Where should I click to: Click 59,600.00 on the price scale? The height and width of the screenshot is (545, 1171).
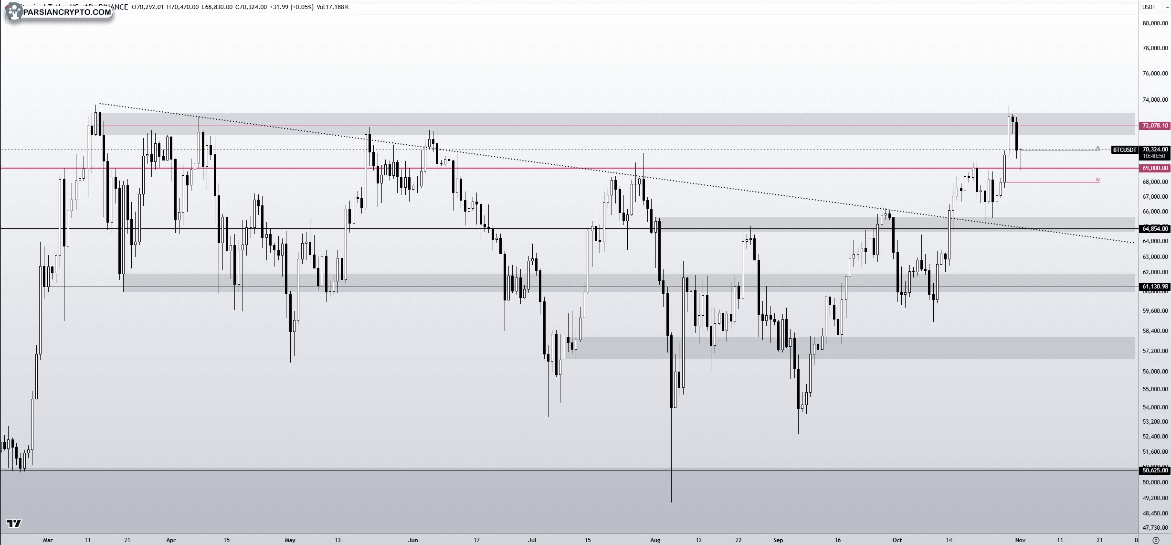[1155, 311]
